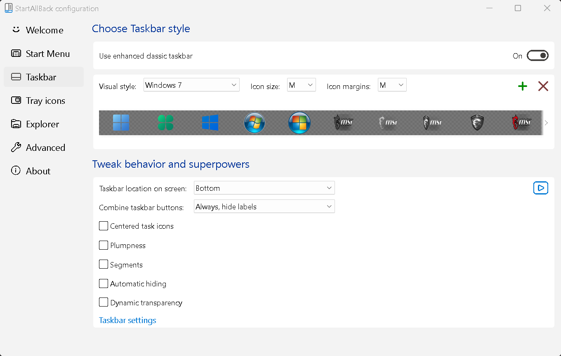Open the Taskbar settings link

[127, 320]
